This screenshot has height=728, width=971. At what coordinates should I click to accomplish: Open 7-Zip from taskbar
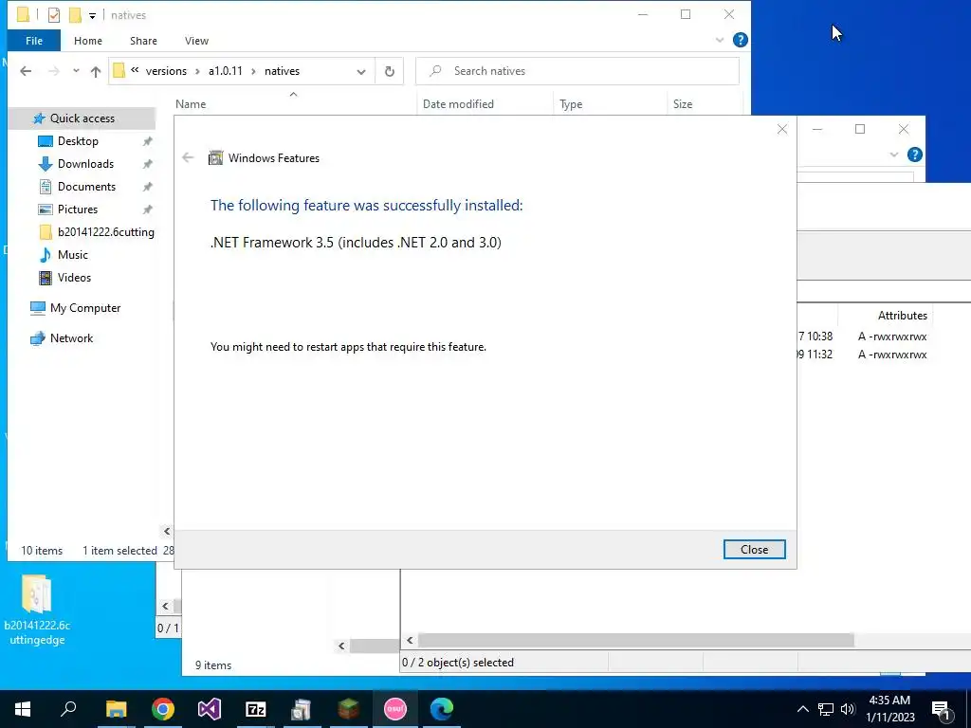click(x=256, y=709)
